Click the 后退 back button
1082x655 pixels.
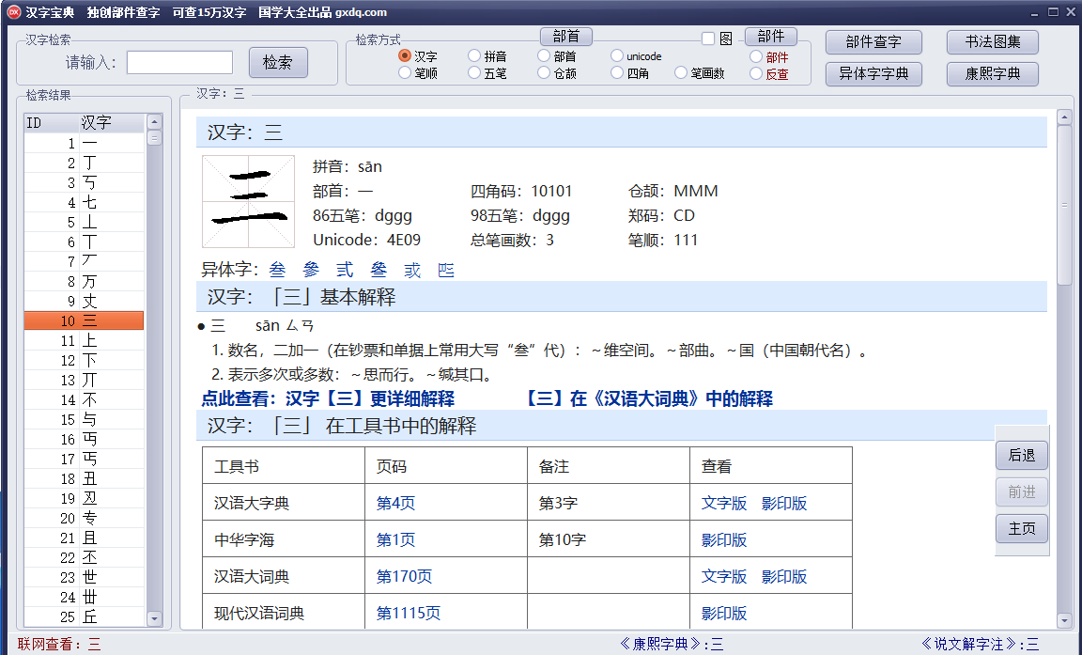click(x=1022, y=456)
